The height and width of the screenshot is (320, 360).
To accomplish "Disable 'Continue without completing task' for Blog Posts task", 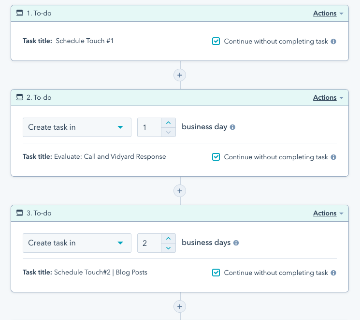I will 216,273.
